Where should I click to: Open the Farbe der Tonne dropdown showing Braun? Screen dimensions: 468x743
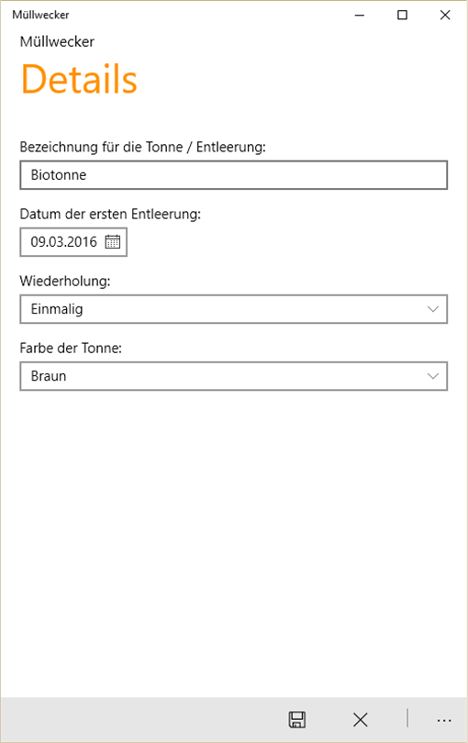[x=234, y=376]
